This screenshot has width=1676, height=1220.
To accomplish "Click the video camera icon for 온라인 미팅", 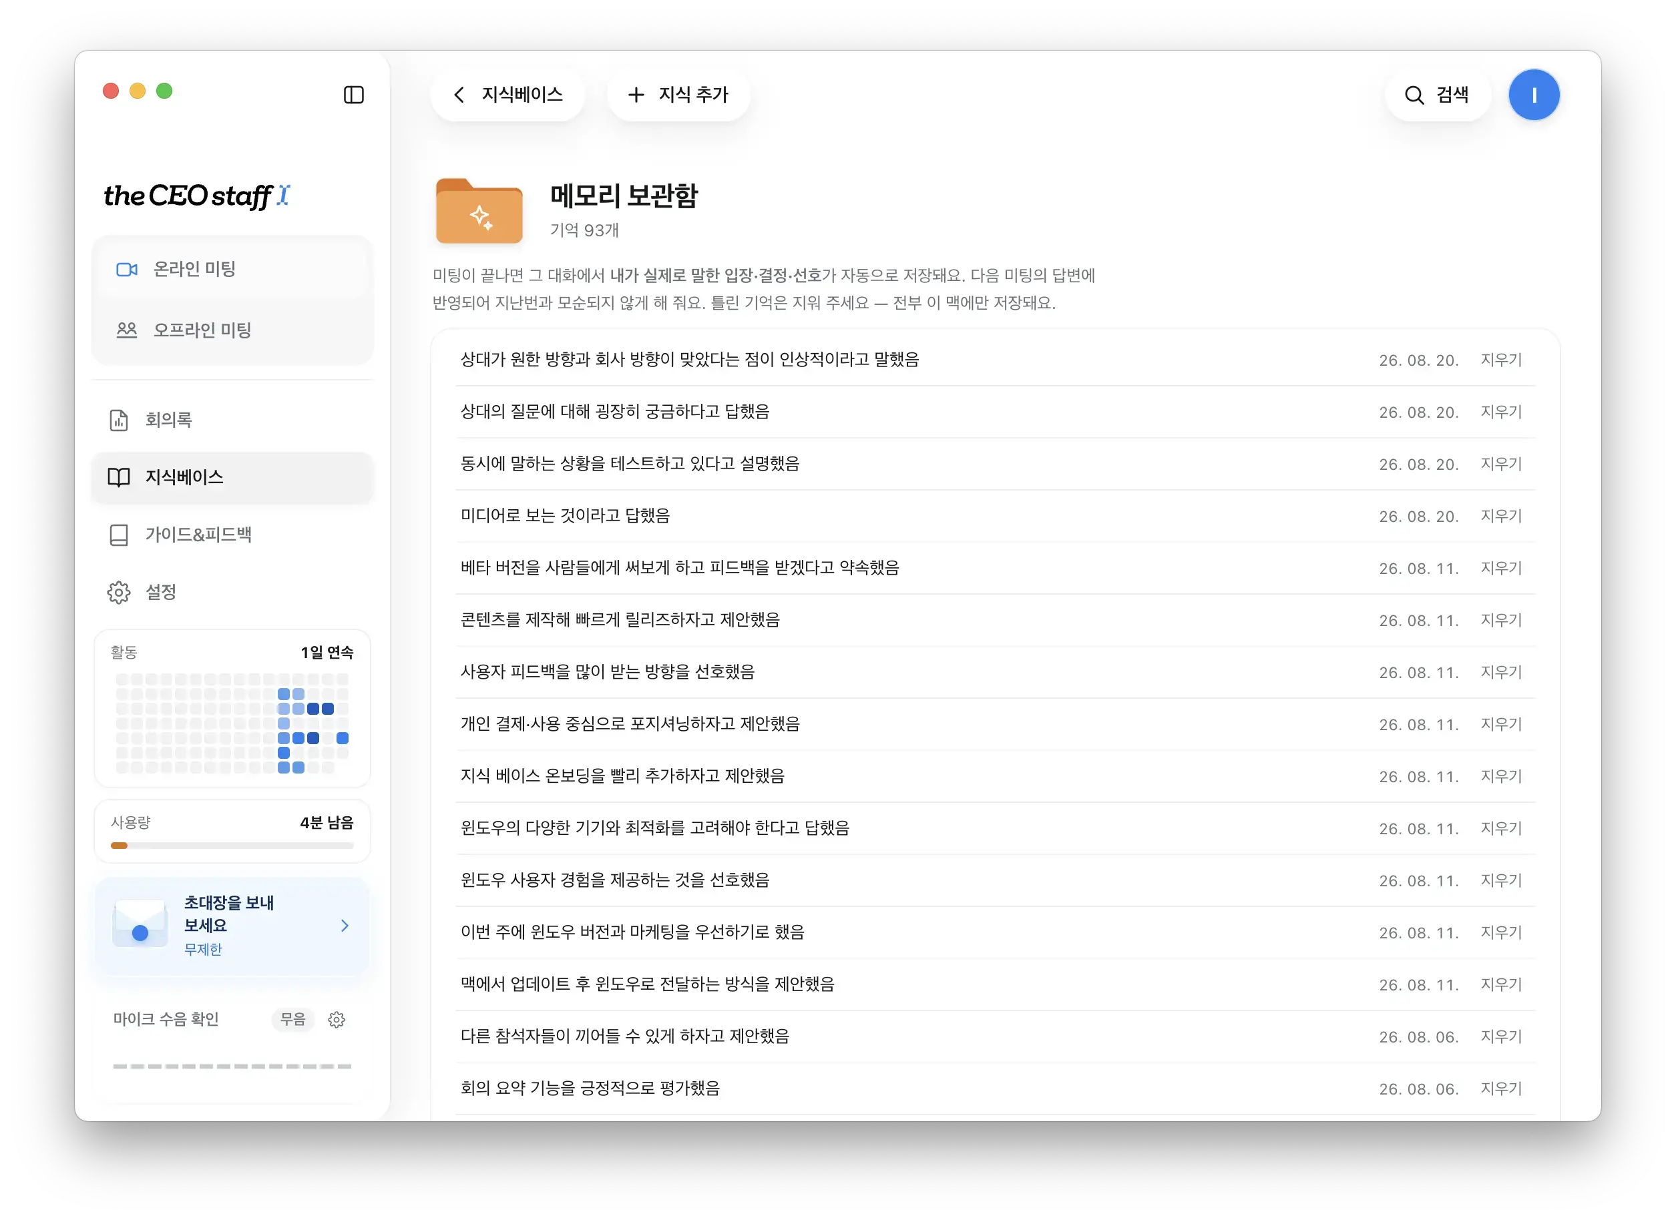I will point(127,270).
